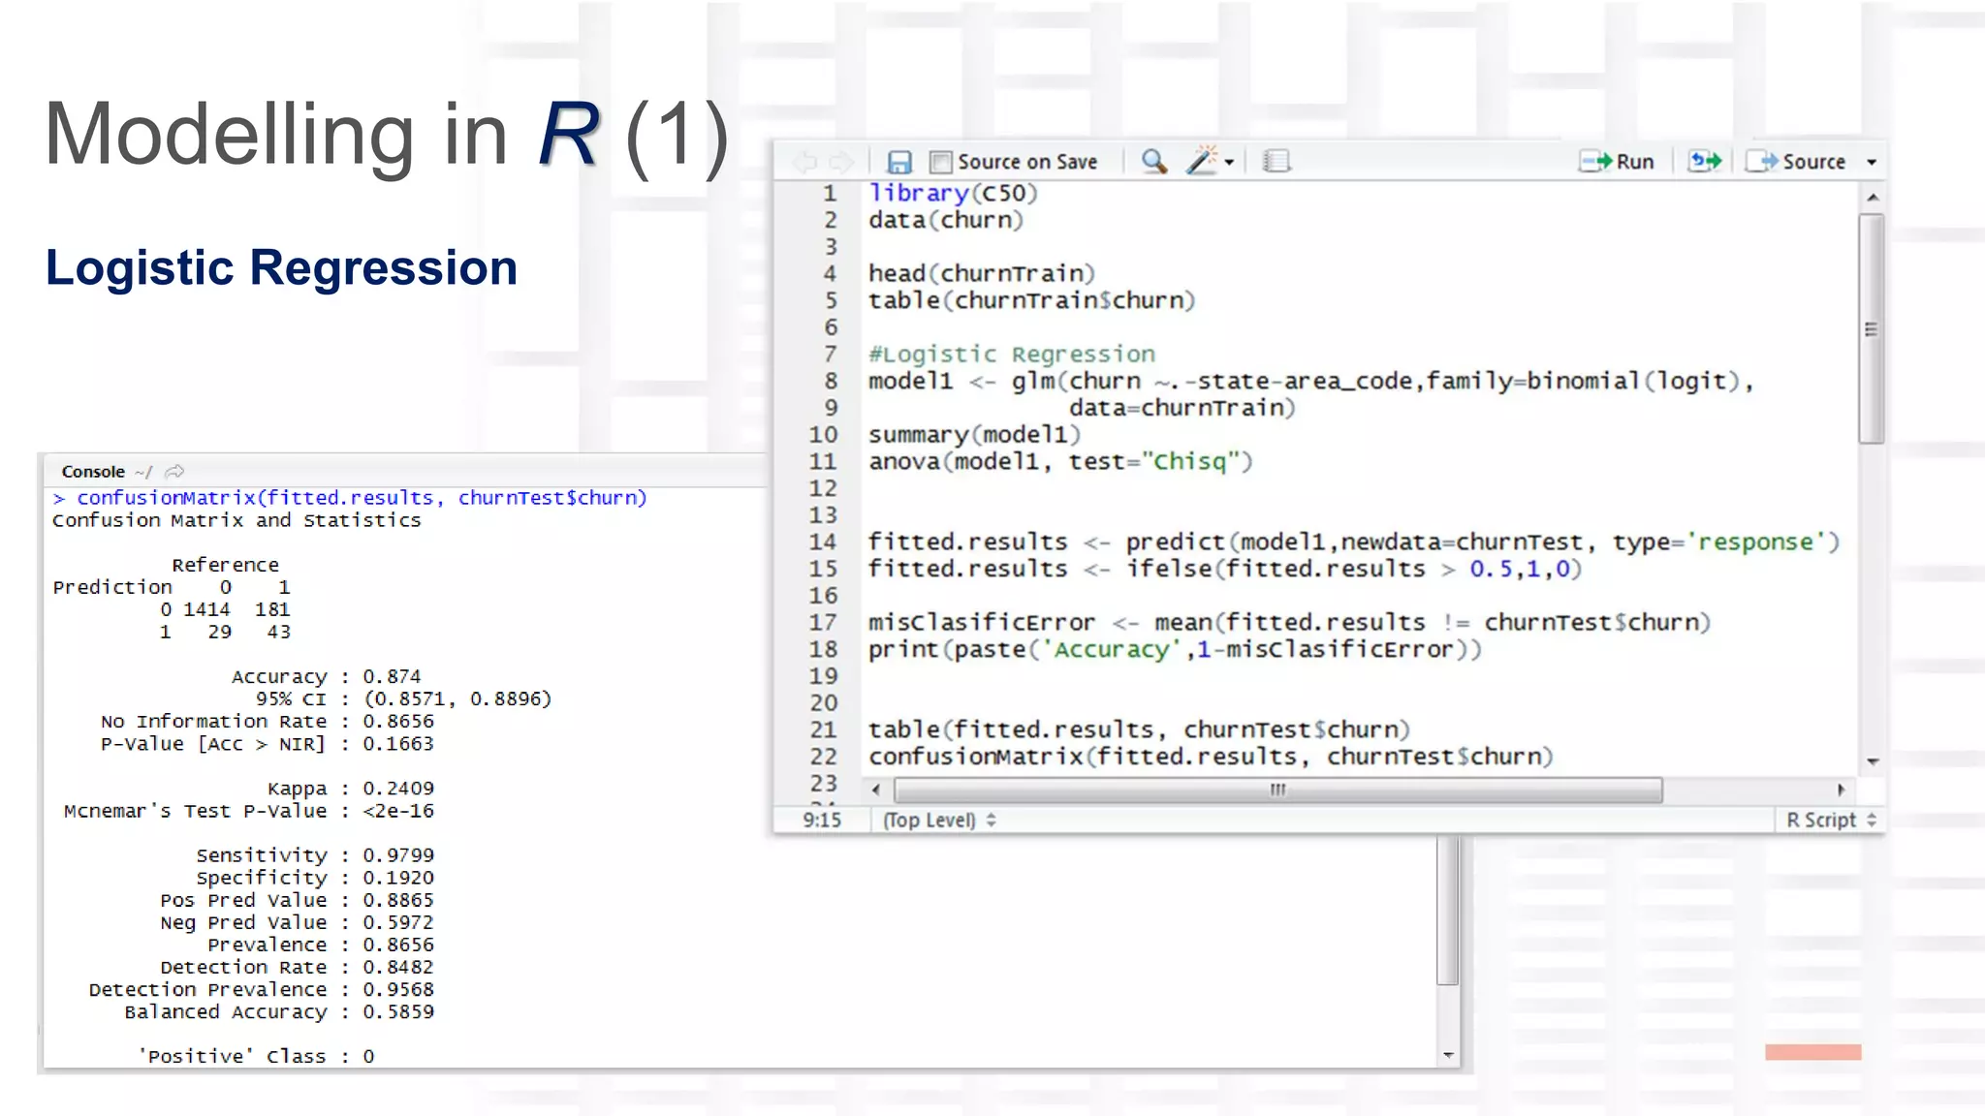Click line 22 confusionMatrix call in editor
Viewport: 1985px width, 1116px height.
click(1211, 757)
